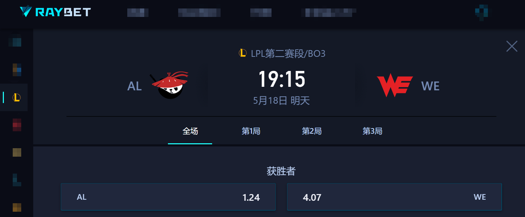Switch to the 第1局 tab
The width and height of the screenshot is (525, 217).
251,131
